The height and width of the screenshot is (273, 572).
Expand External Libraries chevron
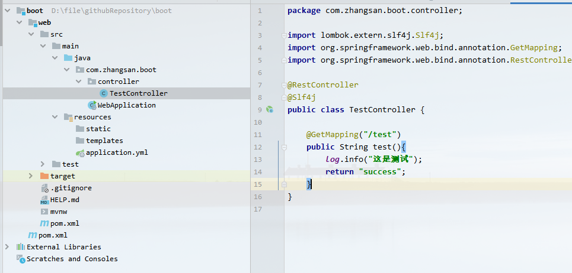7,247
